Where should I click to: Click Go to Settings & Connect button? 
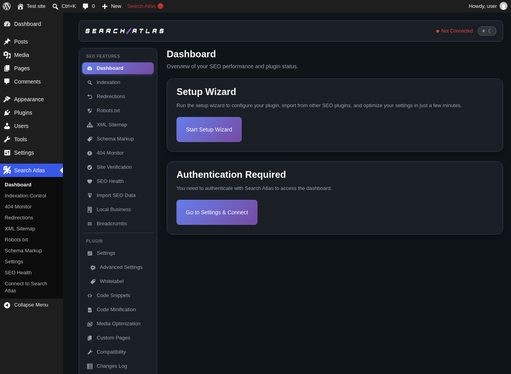coord(217,212)
